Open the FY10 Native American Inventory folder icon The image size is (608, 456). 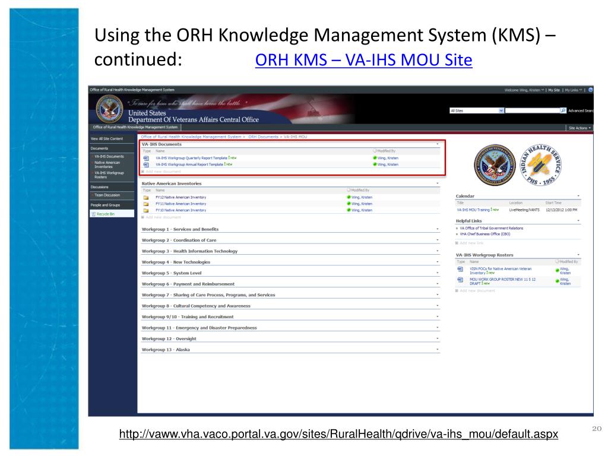(x=145, y=210)
